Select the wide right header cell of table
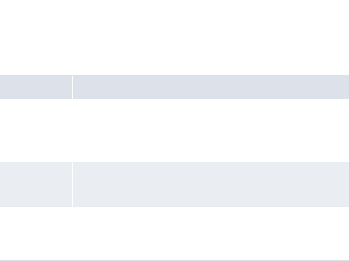Viewport: 349px width, 261px height. pos(211,87)
